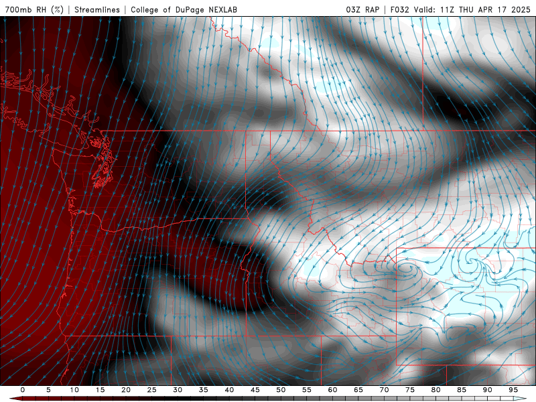Click the colorbar value '5' label
This screenshot has height=402, width=536.
48,390
